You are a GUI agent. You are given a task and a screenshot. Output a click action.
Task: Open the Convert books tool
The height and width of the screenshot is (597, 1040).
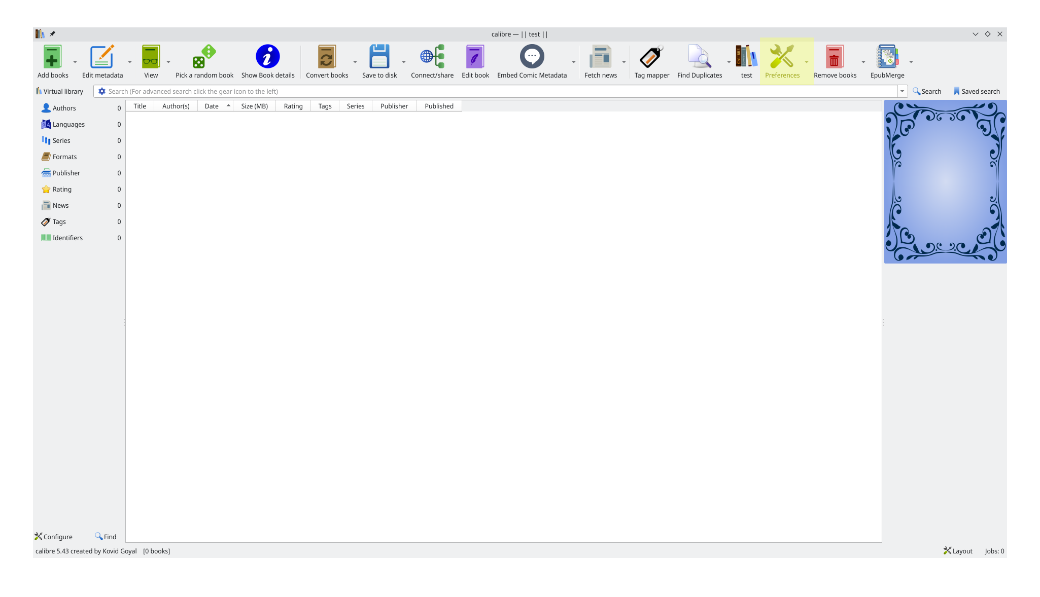tap(327, 57)
